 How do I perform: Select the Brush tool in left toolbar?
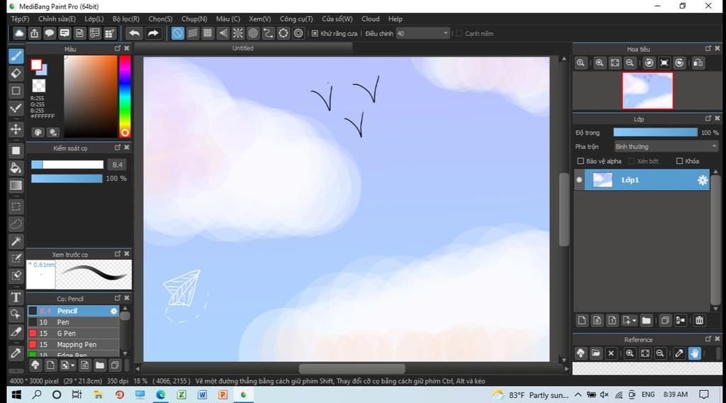click(16, 55)
